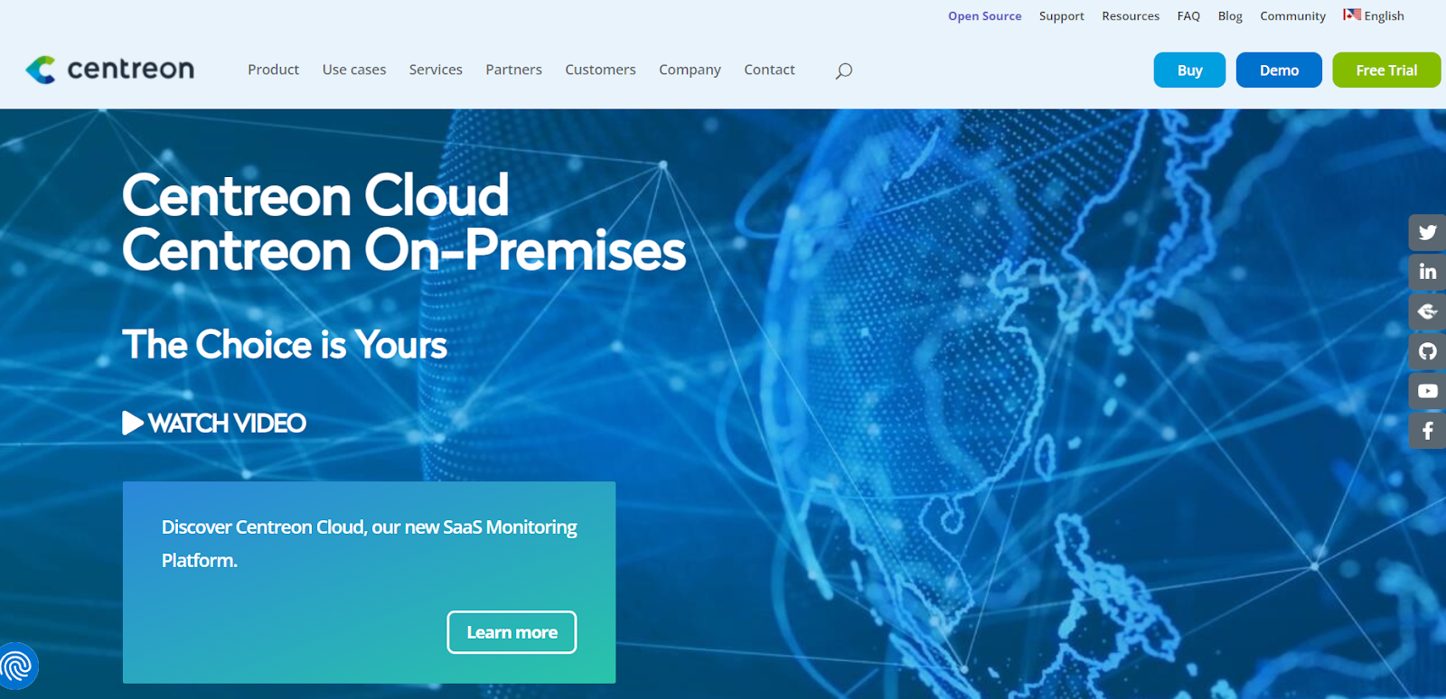Open the Open Source link
Image resolution: width=1446 pixels, height=699 pixels.
click(x=984, y=16)
